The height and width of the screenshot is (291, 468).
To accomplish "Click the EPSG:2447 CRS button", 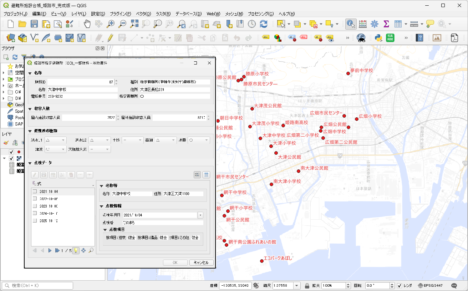I will (x=432, y=286).
